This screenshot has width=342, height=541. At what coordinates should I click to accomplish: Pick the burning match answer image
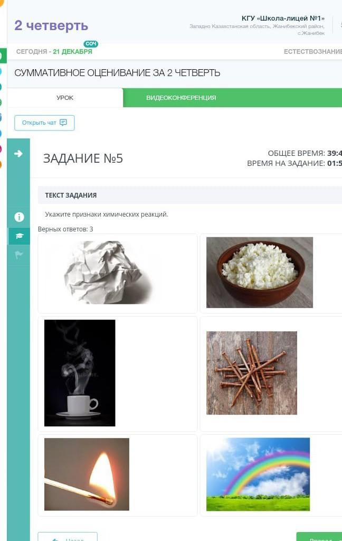point(87,474)
